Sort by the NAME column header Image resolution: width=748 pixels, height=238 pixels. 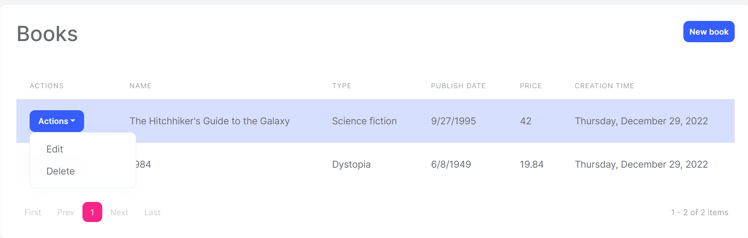pyautogui.click(x=140, y=86)
